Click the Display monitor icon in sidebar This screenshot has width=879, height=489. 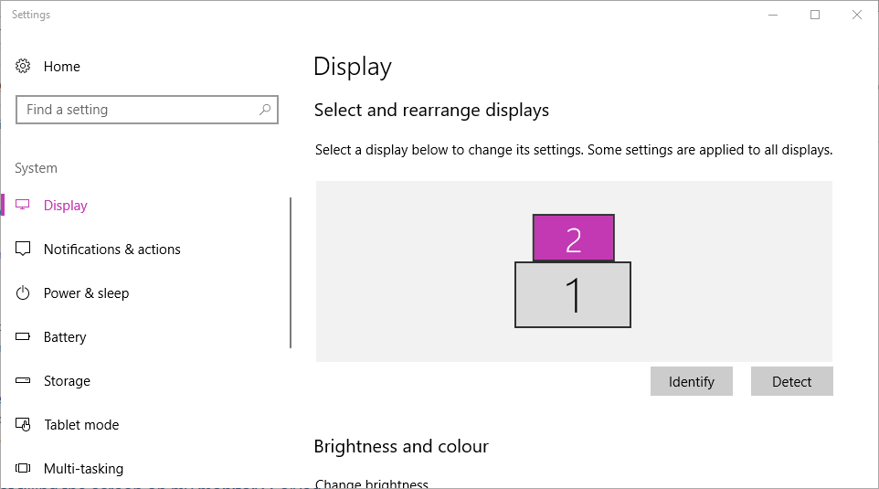click(x=24, y=205)
